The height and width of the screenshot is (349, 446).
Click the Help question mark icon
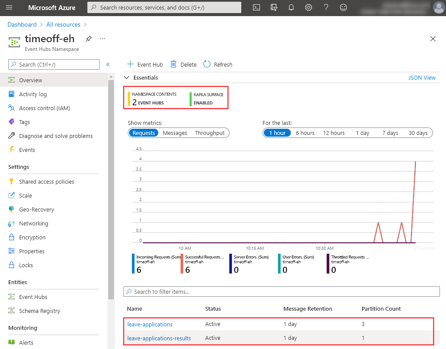coord(326,7)
